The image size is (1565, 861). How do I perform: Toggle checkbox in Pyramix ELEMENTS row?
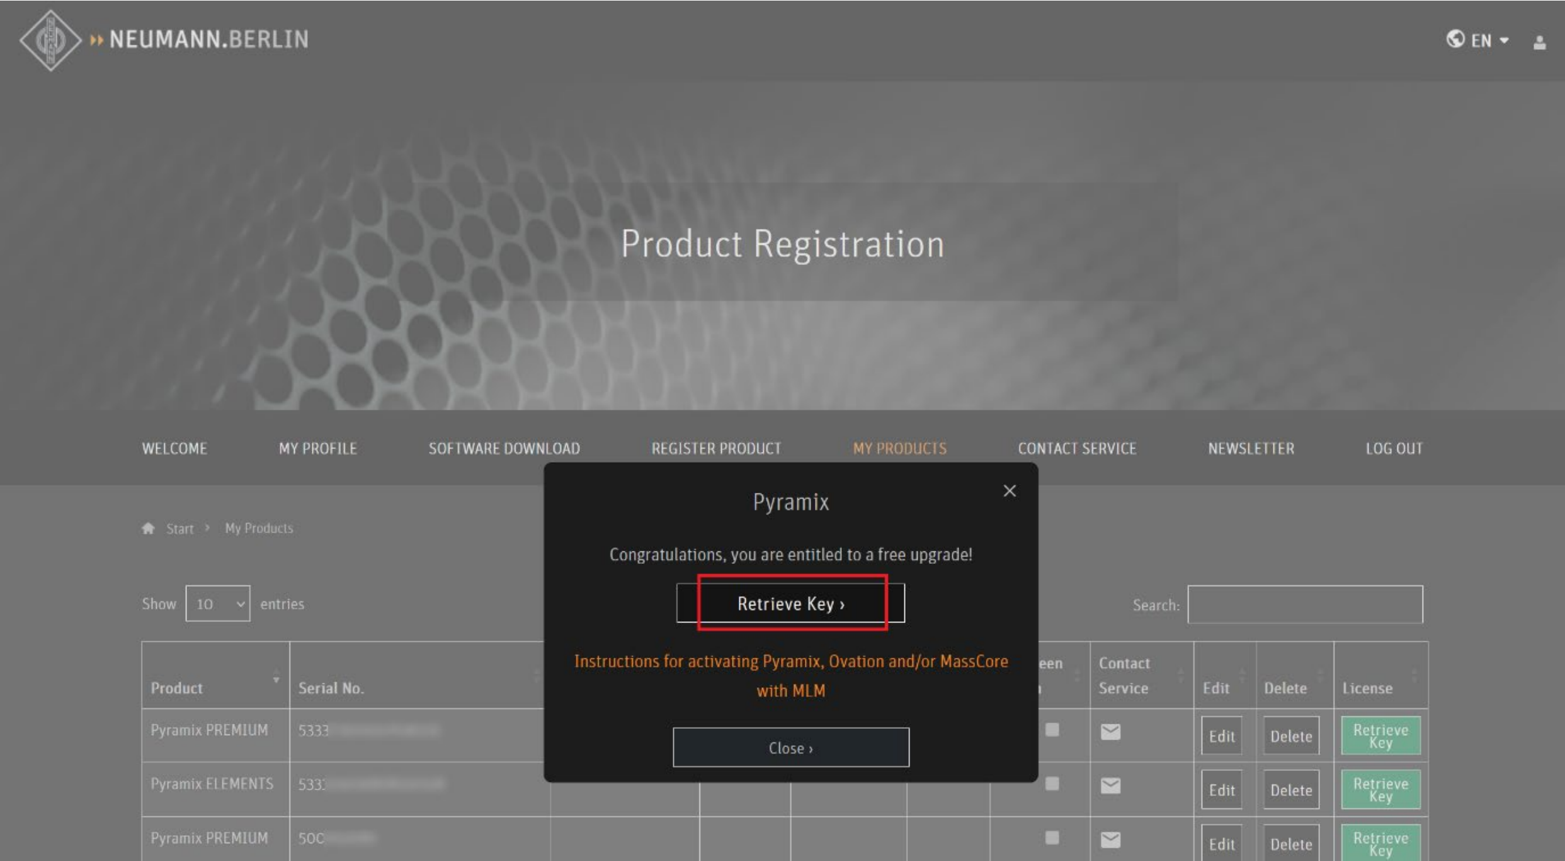[x=1052, y=784]
